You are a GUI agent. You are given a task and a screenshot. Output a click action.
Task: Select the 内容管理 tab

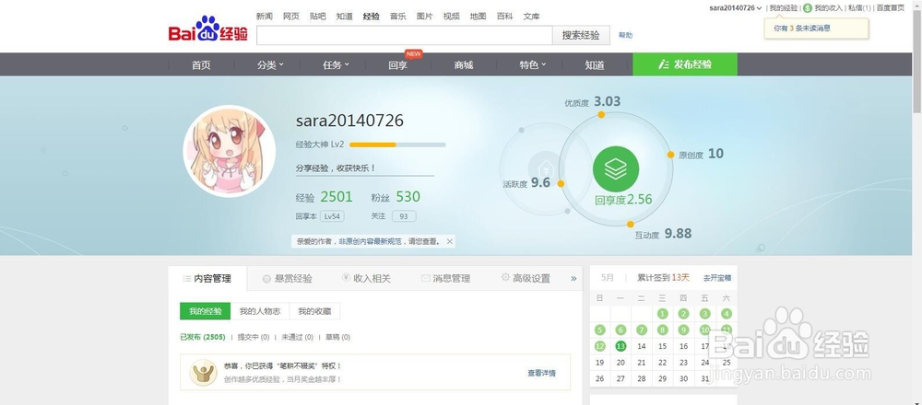(207, 279)
